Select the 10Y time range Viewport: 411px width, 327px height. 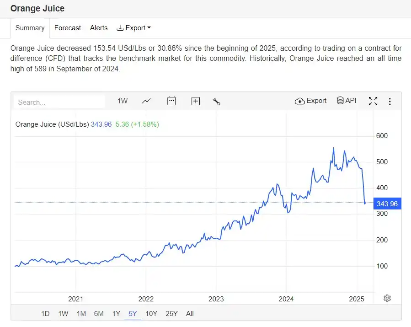click(x=151, y=314)
